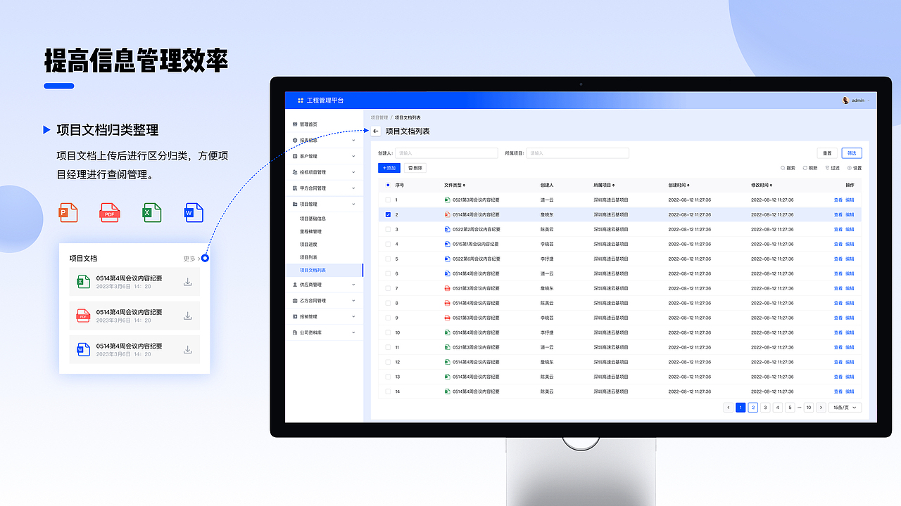Open the 设置 (settings) icon above the table
Image resolution: width=901 pixels, height=506 pixels.
click(x=850, y=167)
